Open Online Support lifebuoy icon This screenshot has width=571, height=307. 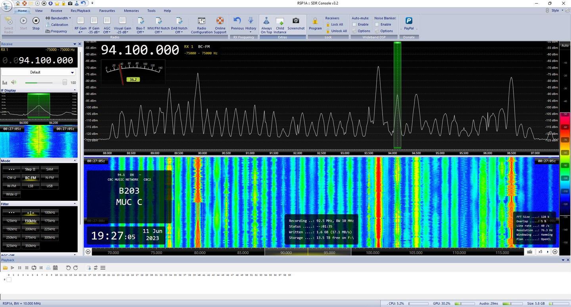(x=220, y=25)
